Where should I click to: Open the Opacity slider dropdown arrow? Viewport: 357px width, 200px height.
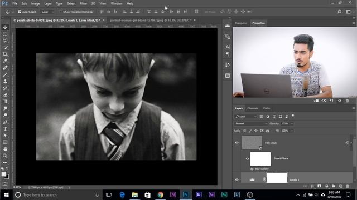(292, 123)
